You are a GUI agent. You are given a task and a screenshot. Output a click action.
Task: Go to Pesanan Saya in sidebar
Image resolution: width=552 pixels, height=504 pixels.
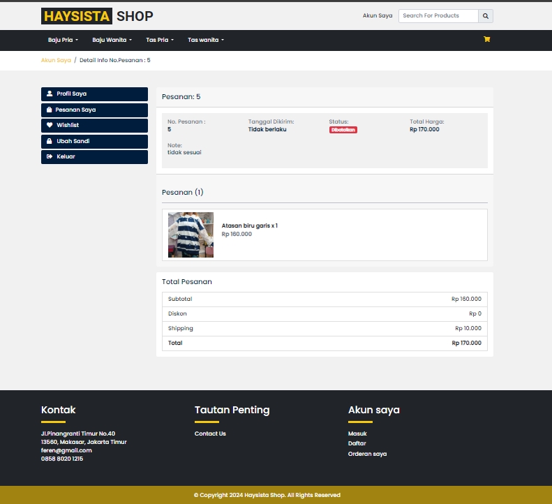coord(94,110)
